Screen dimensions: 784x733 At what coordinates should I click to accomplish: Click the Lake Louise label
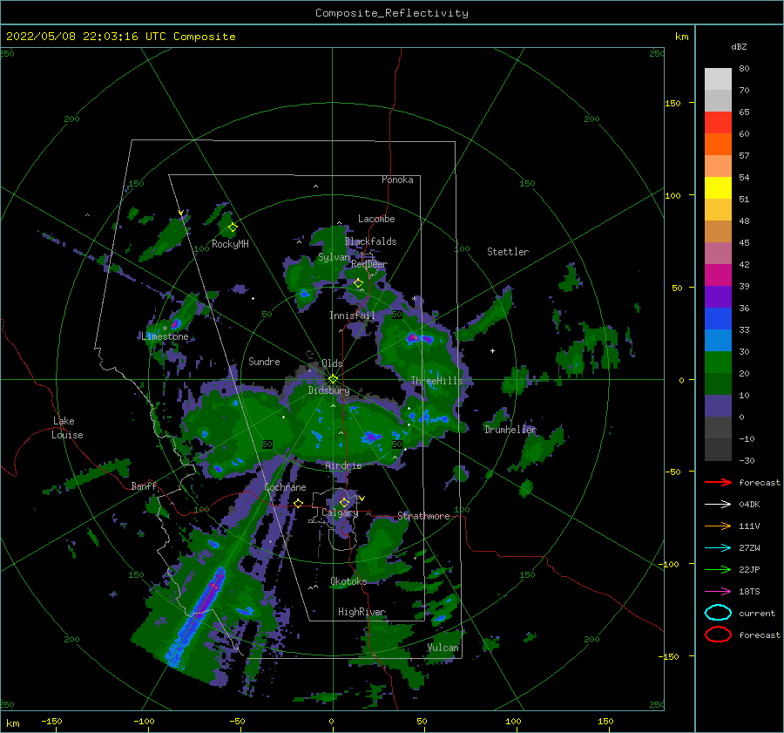pos(67,428)
